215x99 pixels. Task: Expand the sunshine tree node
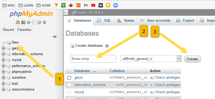pos(3,78)
